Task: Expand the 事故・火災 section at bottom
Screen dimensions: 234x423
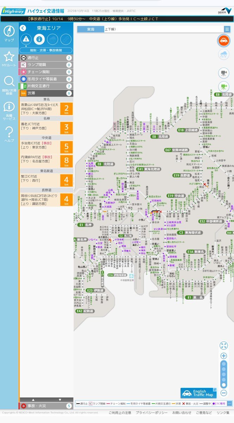Action: 46,406
